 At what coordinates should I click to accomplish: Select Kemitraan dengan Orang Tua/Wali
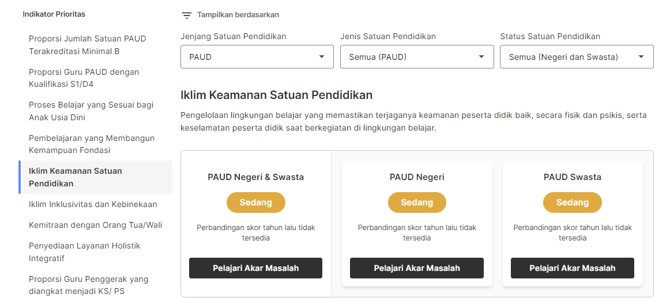95,225
